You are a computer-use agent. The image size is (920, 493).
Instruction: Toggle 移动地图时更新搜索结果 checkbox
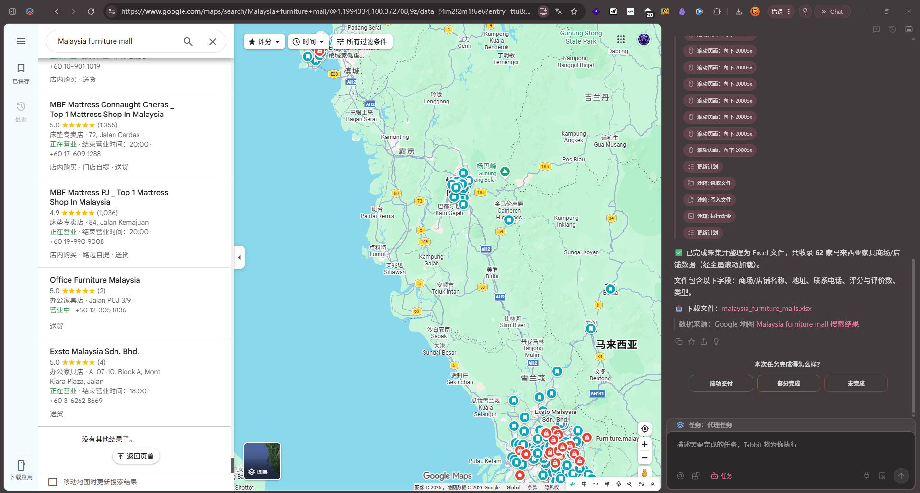pyautogui.click(x=53, y=482)
